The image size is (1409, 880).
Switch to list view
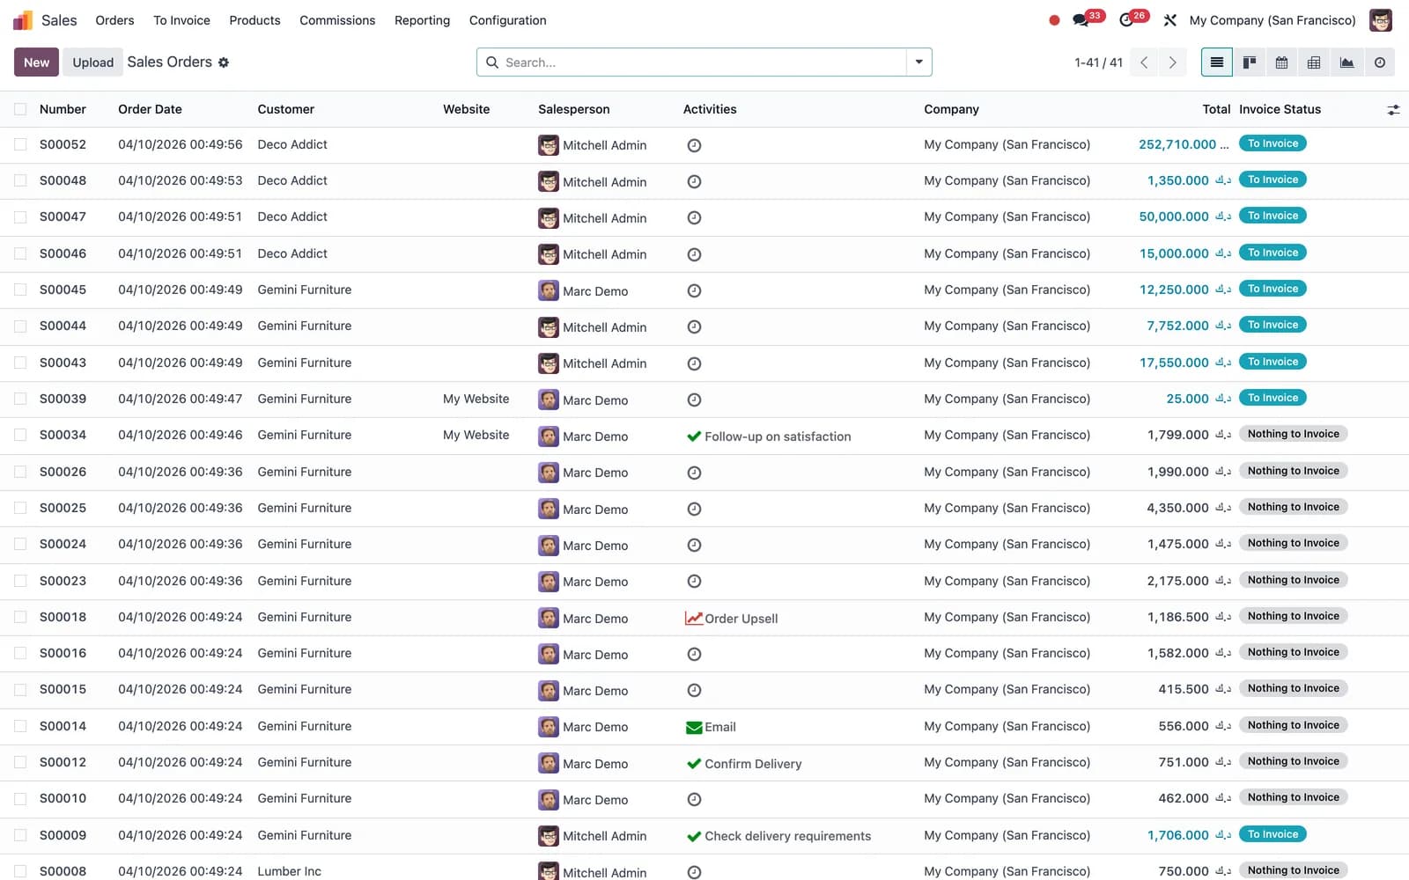click(1217, 62)
